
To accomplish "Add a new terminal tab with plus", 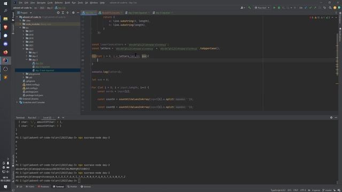I will pos(58,117).
